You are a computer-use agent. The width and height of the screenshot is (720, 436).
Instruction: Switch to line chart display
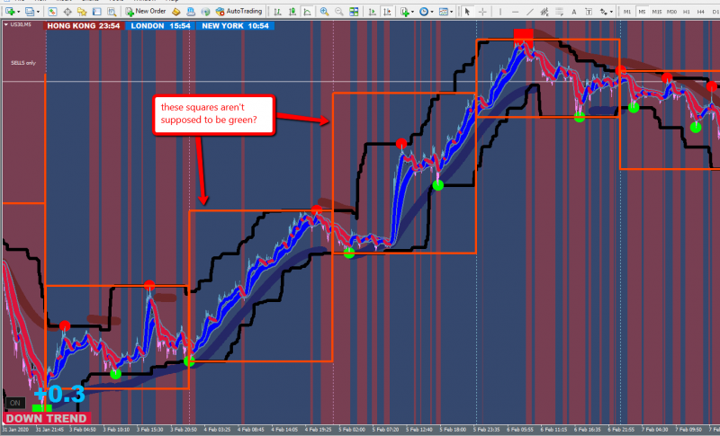coord(307,12)
